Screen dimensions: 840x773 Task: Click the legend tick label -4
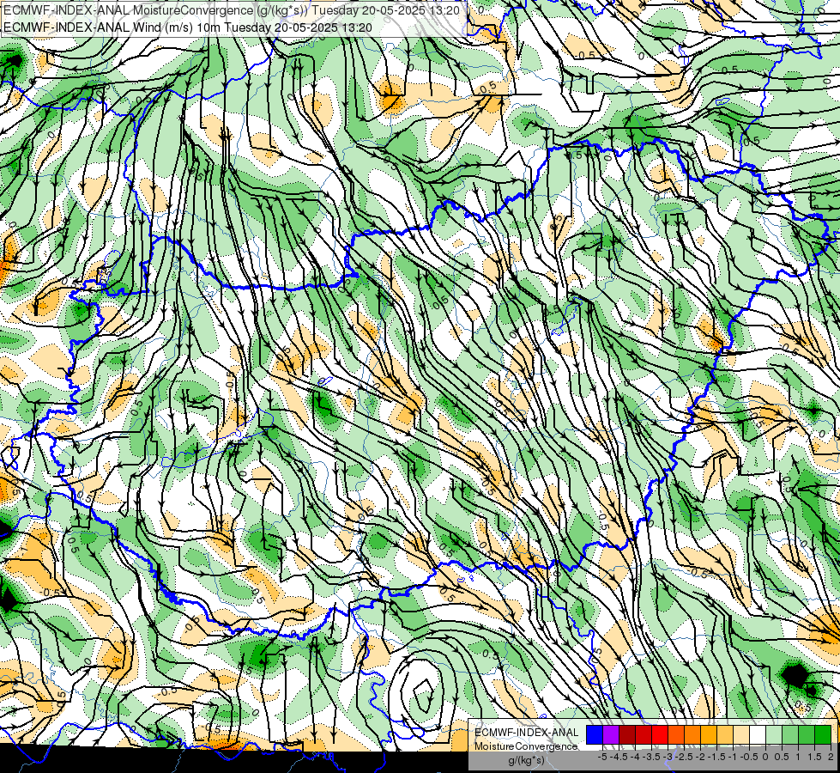[635, 757]
